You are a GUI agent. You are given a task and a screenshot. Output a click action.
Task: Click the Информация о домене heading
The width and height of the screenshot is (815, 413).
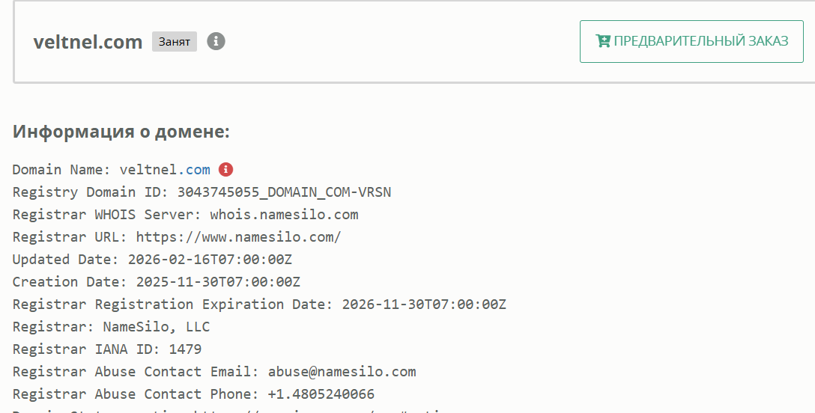pos(121,132)
